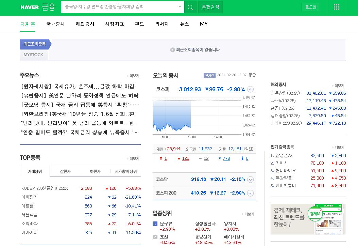Click the unchanged stocks count 12

click(x=206, y=158)
